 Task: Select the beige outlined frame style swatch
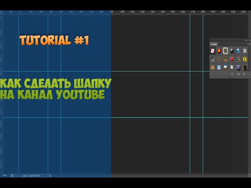point(225,51)
